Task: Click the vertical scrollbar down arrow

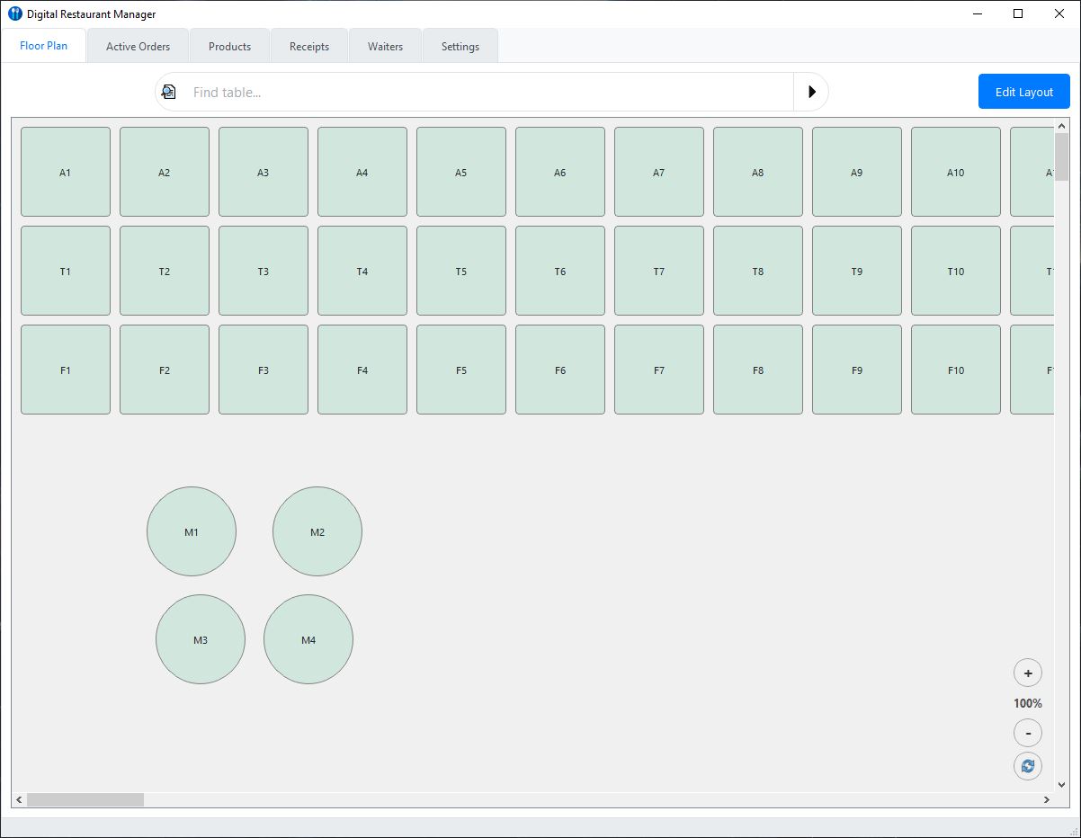Action: pos(1061,784)
